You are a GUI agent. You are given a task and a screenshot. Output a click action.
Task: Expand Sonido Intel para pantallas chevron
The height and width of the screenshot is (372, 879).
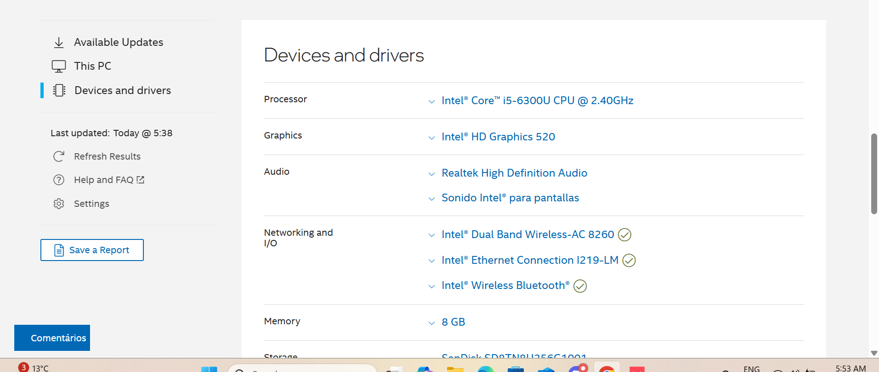(x=431, y=199)
